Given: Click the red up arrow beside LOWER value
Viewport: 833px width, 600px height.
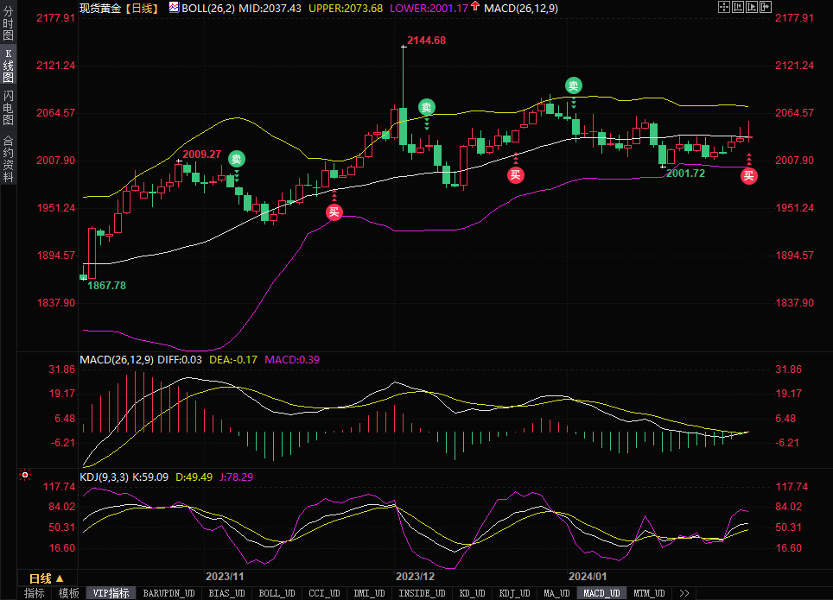Looking at the screenshot, I should tap(475, 7).
